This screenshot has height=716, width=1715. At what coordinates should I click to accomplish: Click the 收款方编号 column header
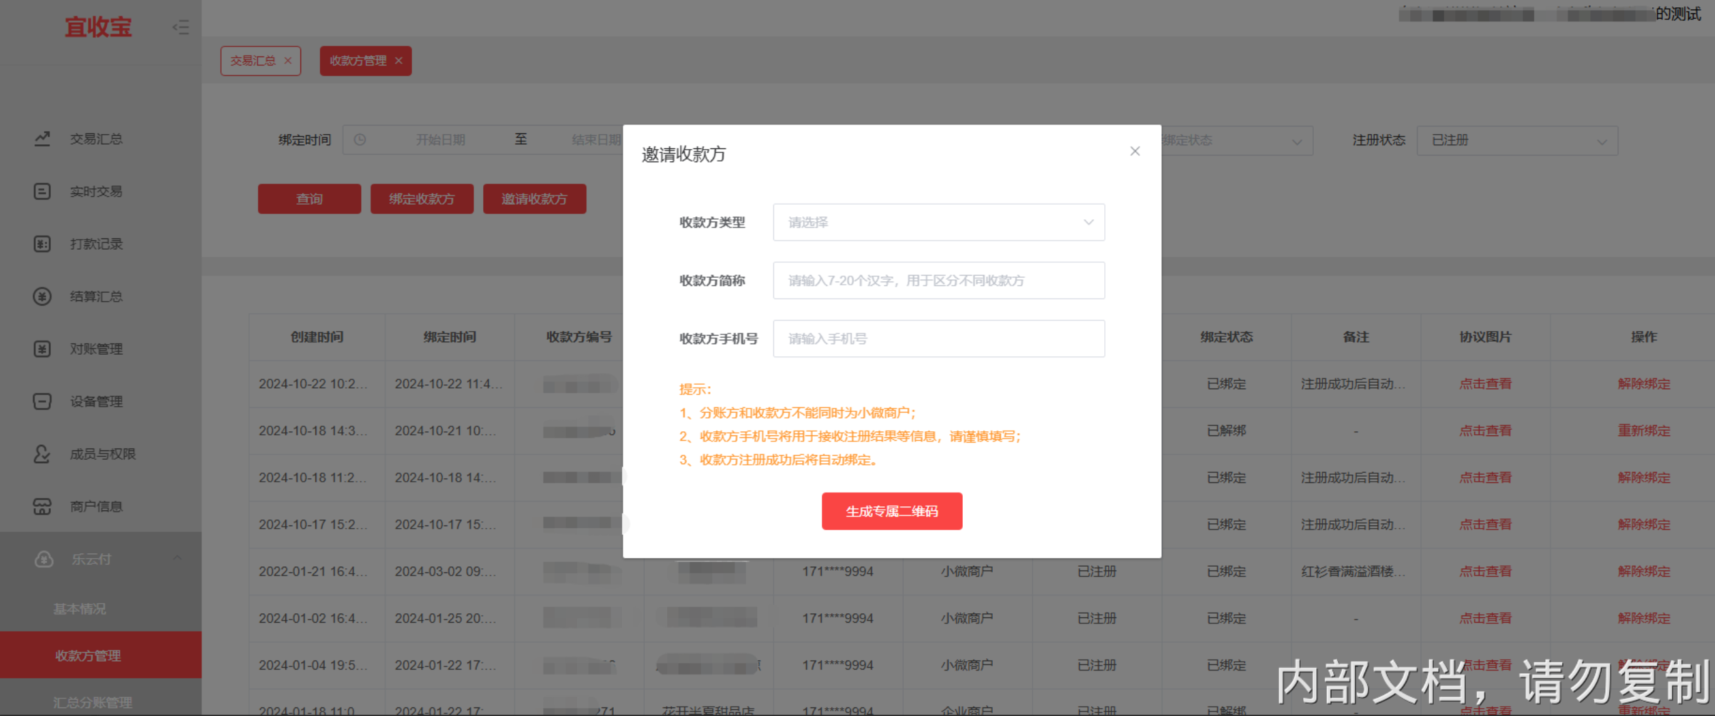579,336
